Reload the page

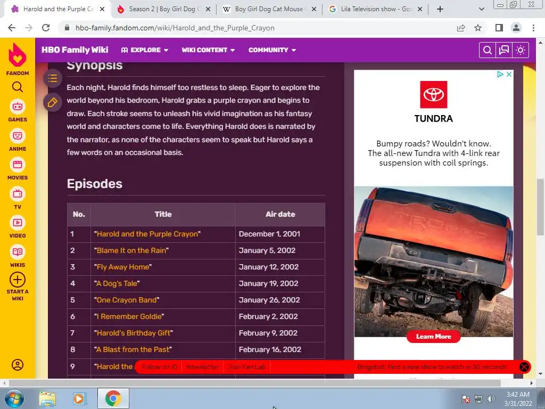46,28
